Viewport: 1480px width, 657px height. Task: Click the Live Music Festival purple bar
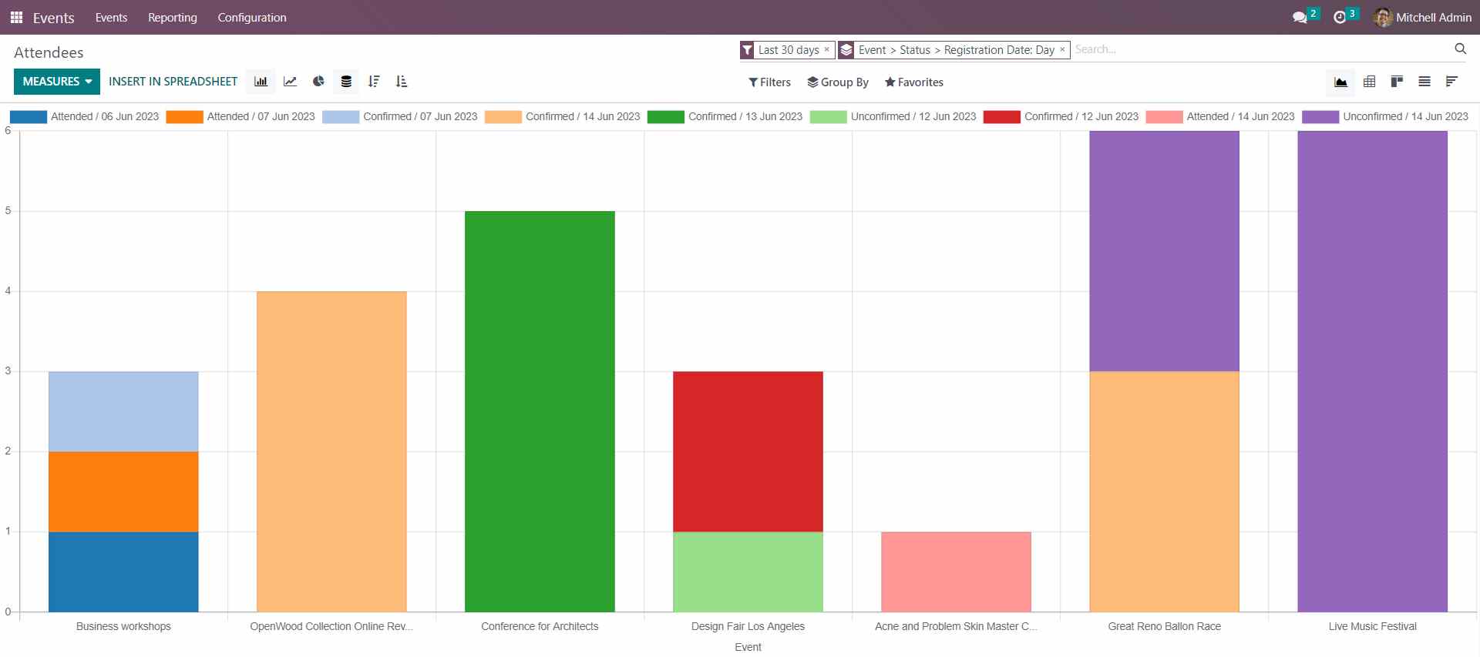1372,371
